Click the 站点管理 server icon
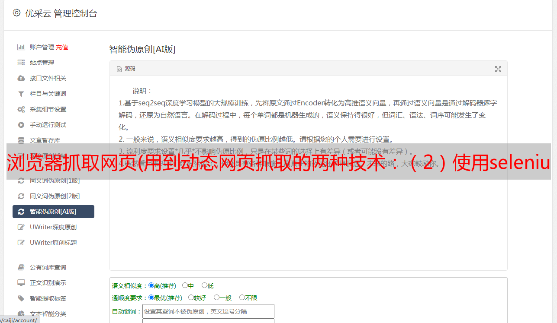Screen dimensions: 557x323 pos(21,63)
